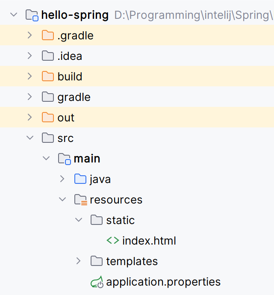Click the main source module folder icon
274x295 pixels.
click(x=64, y=159)
